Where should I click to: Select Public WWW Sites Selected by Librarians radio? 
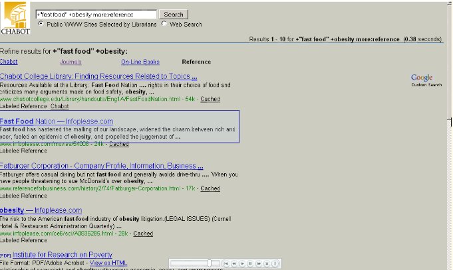(x=41, y=24)
